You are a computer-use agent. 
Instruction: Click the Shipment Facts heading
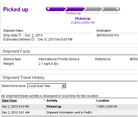[x=16, y=51]
